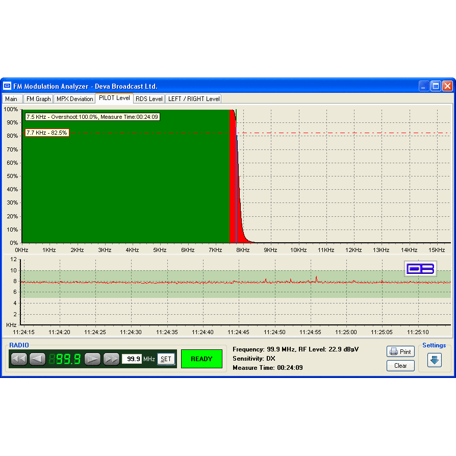This screenshot has height=456, width=456.
Task: Expand Settings with blue down arrow
Action: click(435, 360)
